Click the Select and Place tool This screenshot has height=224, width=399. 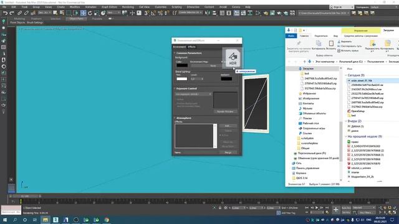pos(103,13)
